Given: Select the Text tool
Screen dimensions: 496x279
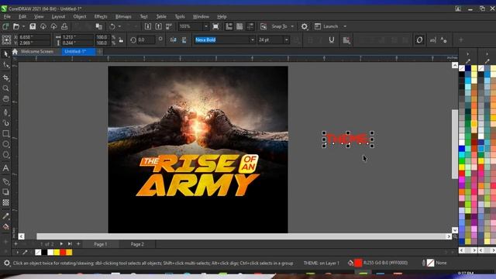Looking at the screenshot, I should click(x=5, y=168).
